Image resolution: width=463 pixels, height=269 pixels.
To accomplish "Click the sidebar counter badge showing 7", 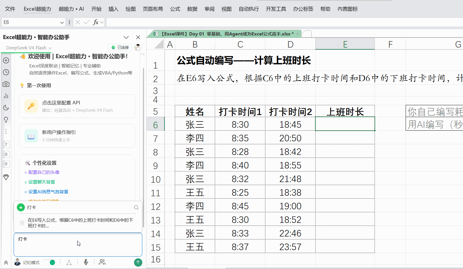I will [x=6, y=145].
